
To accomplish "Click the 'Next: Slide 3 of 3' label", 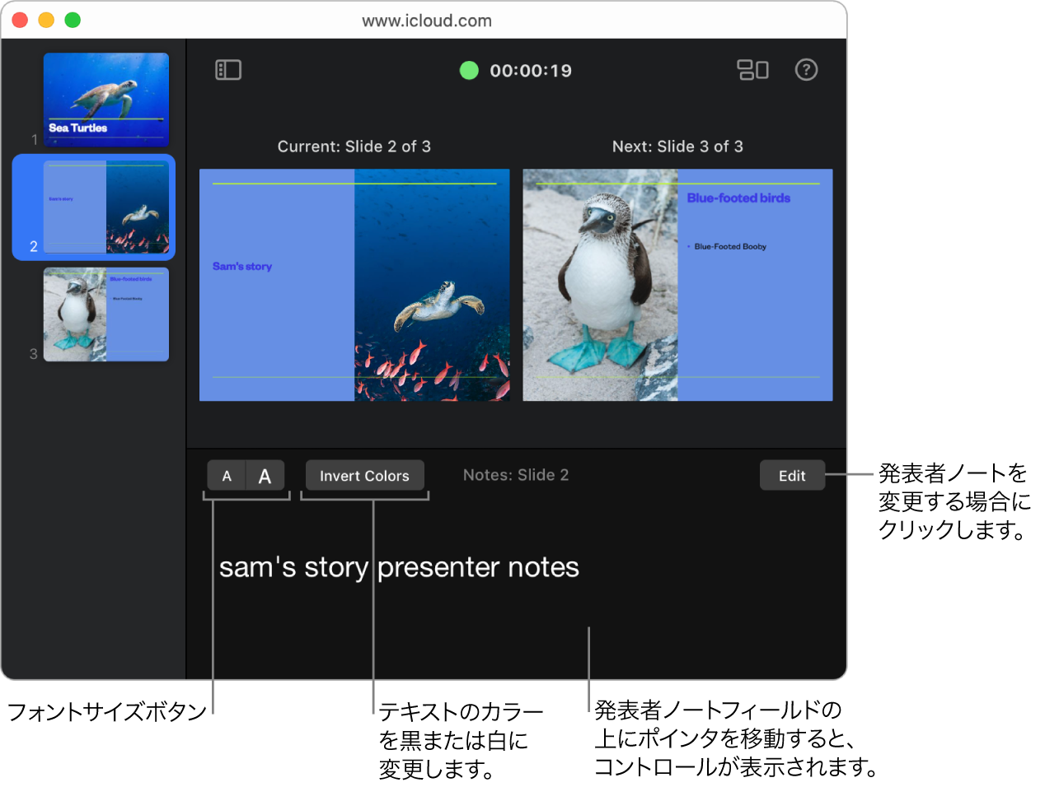I will tap(677, 147).
